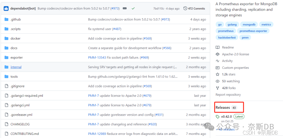Open pull request #973 in header commit
This screenshot has height=138, width=283.
point(115,9)
